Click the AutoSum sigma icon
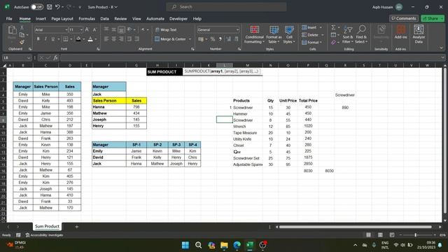448x252 pixels. pyautogui.click(x=333, y=27)
